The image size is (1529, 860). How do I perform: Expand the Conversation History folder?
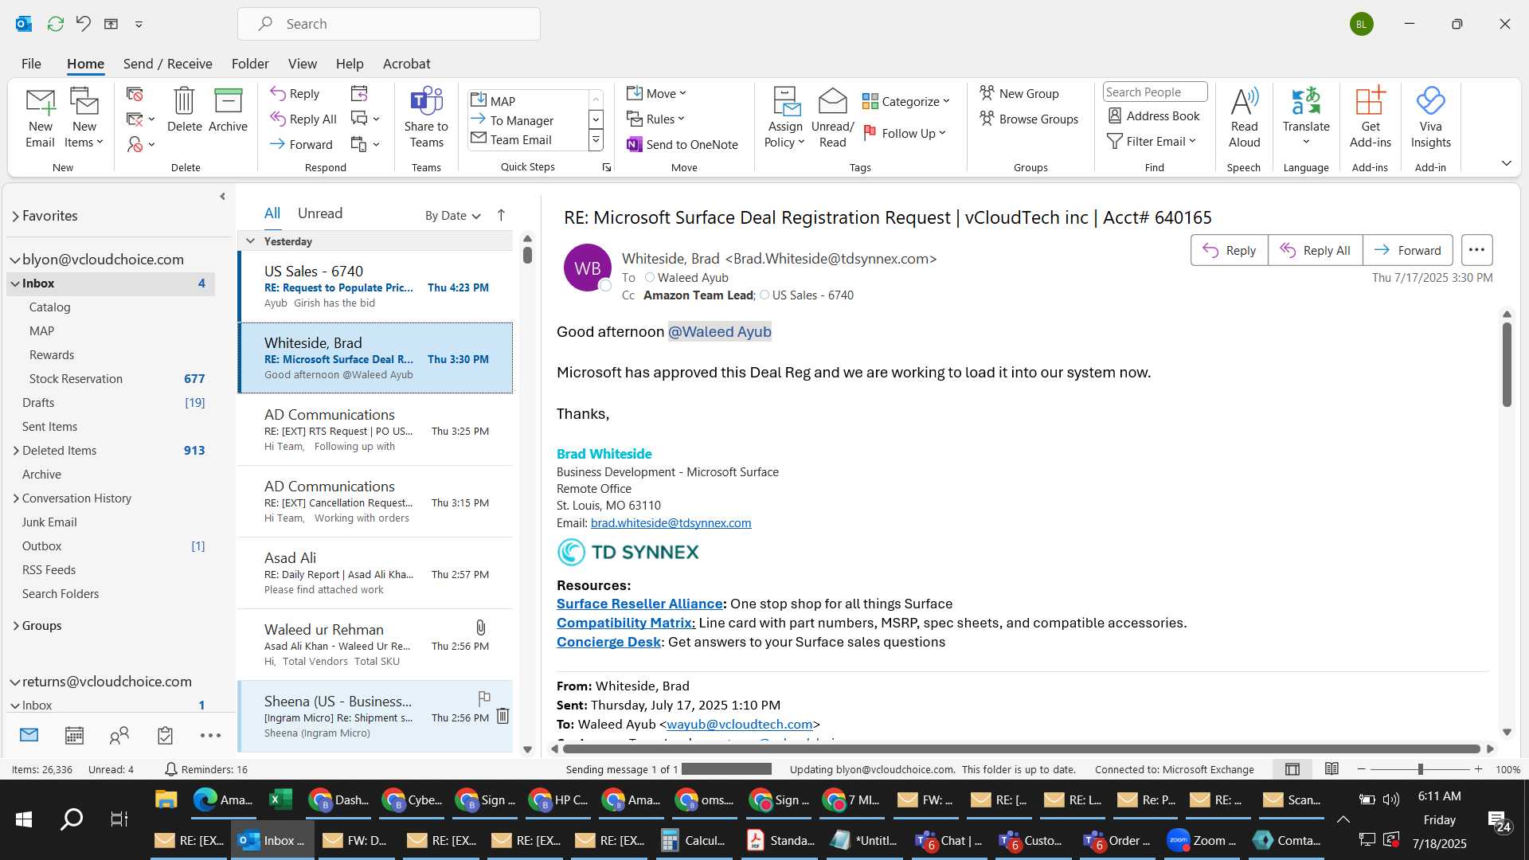point(16,498)
